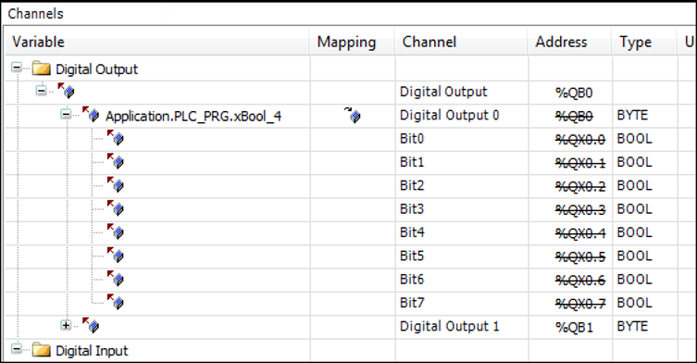This screenshot has height=363, width=697.
Task: Click the BOOL type in Bit3 row
Action: pos(634,208)
